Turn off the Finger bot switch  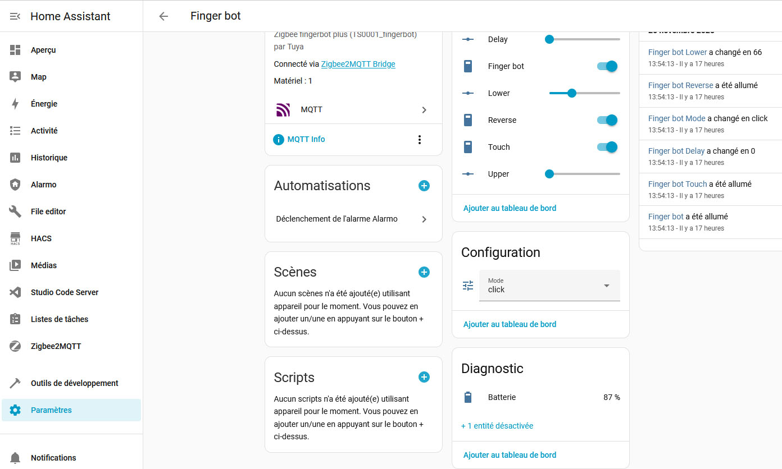tap(607, 66)
